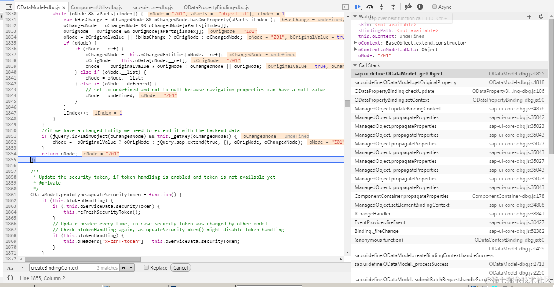
Task: Select call stack frame Binding._fireChange
Action: (449, 231)
